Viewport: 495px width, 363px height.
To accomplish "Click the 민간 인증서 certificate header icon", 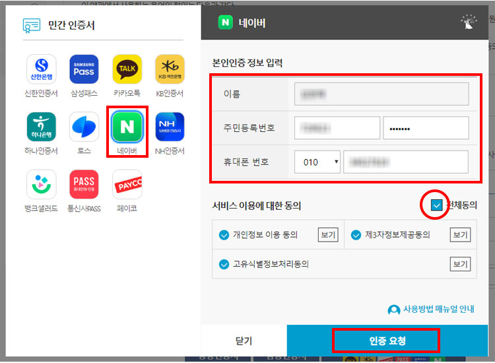I will point(32,25).
